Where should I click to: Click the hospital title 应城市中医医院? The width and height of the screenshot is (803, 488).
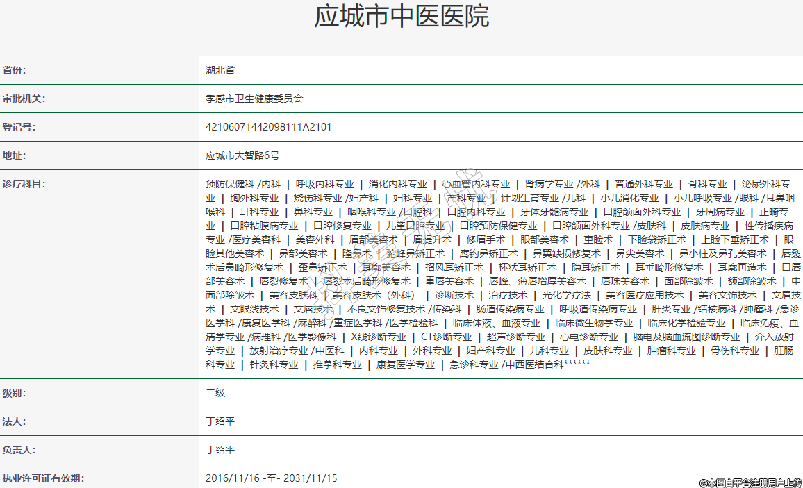click(x=401, y=17)
